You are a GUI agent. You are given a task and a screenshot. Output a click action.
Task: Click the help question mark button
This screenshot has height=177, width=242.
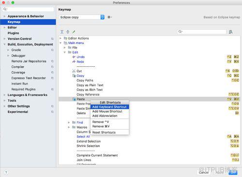click(6, 173)
